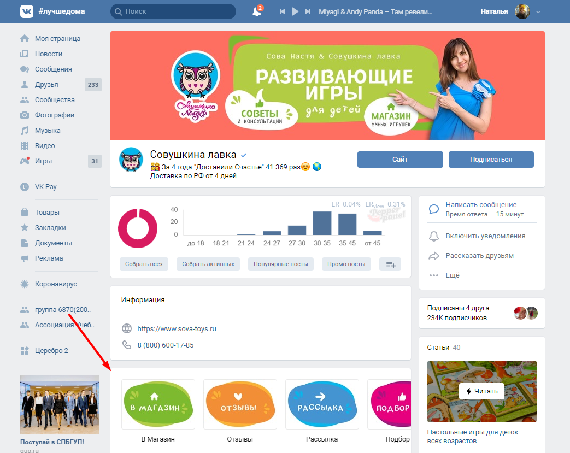570x453 pixels.
Task: Expand the Наталья profile dropdown arrow
Action: click(x=538, y=11)
